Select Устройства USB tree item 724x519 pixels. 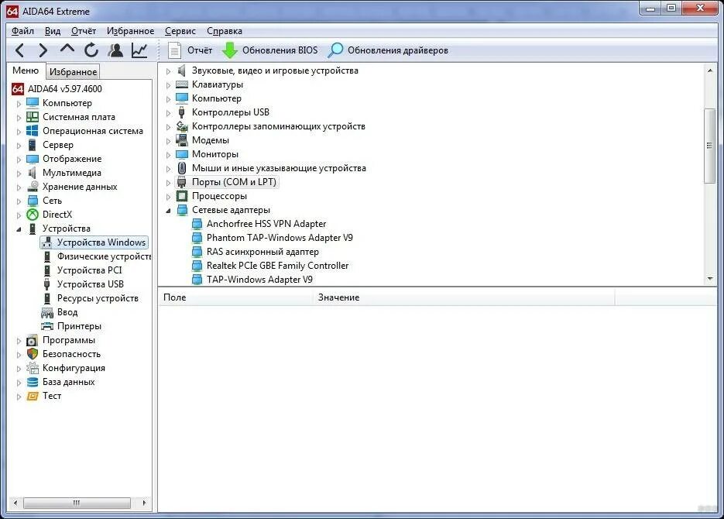(90, 284)
